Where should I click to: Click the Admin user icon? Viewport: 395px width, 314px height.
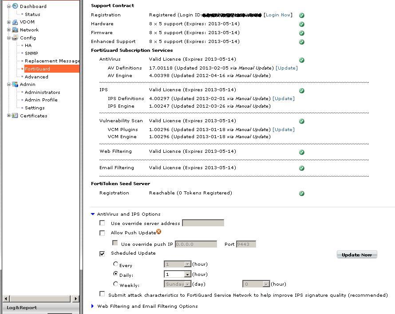click(x=15, y=84)
